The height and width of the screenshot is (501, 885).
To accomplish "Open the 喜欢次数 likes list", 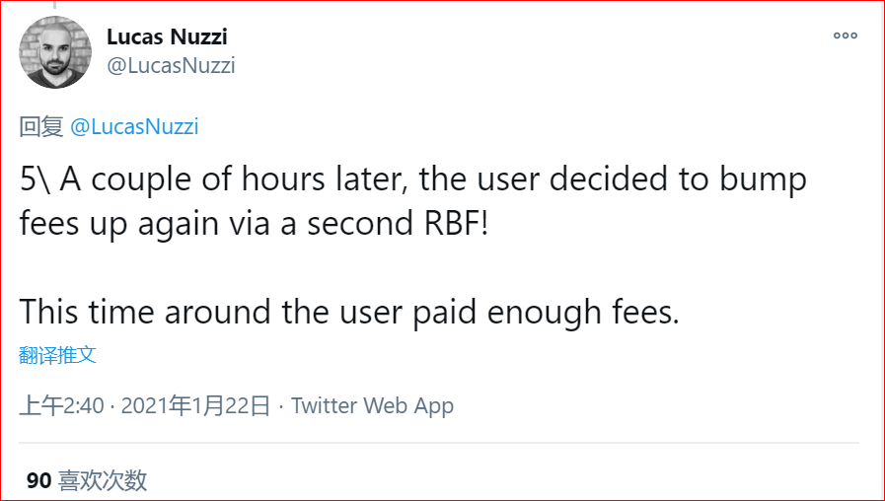I will [x=103, y=480].
